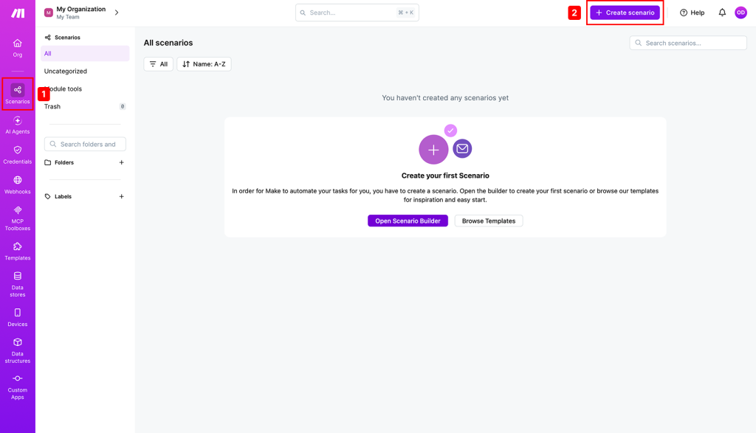Add a new folder with plus

[122, 162]
